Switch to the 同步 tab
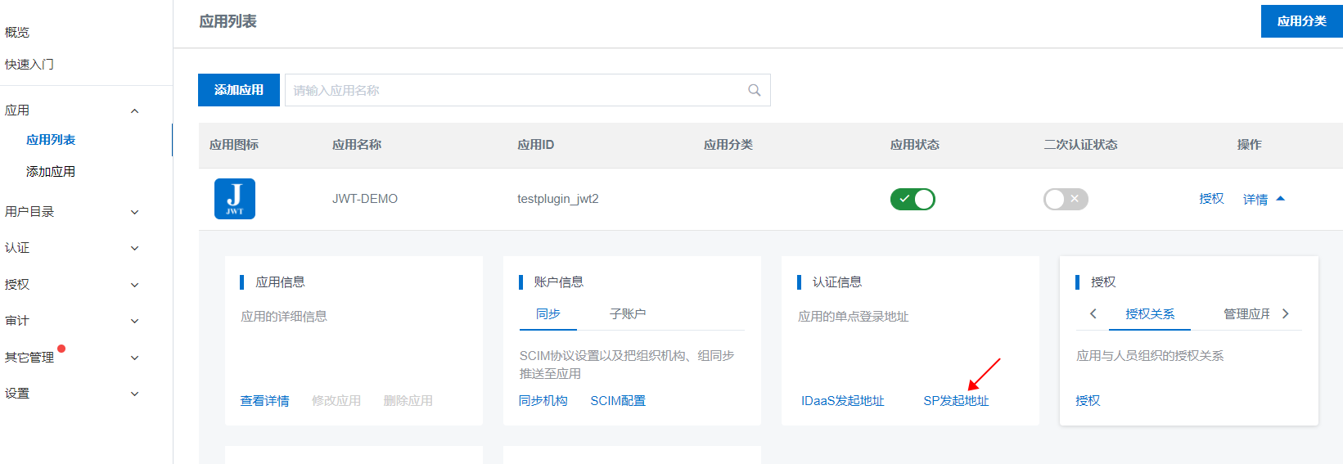 548,313
